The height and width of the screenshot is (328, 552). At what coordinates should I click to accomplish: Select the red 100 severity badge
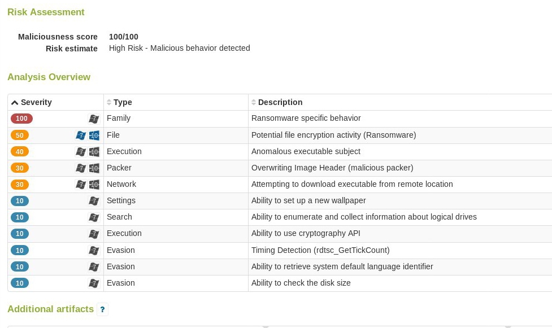[x=21, y=119]
